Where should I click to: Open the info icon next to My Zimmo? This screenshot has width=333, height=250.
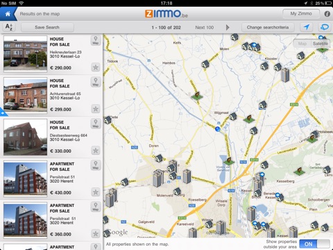327,14
